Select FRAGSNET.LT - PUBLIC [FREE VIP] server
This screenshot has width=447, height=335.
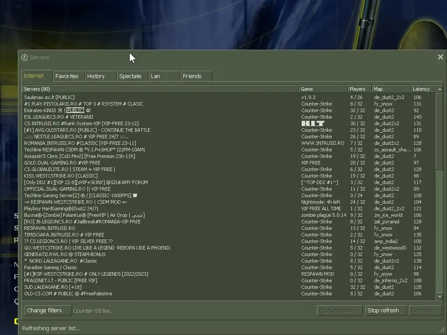(229, 280)
